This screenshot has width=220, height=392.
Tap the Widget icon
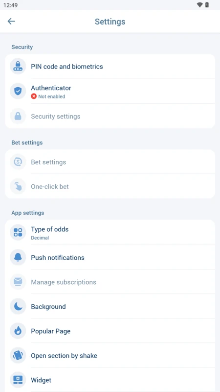[18, 380]
